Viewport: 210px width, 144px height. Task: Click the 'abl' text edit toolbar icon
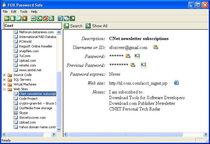click(34, 18)
